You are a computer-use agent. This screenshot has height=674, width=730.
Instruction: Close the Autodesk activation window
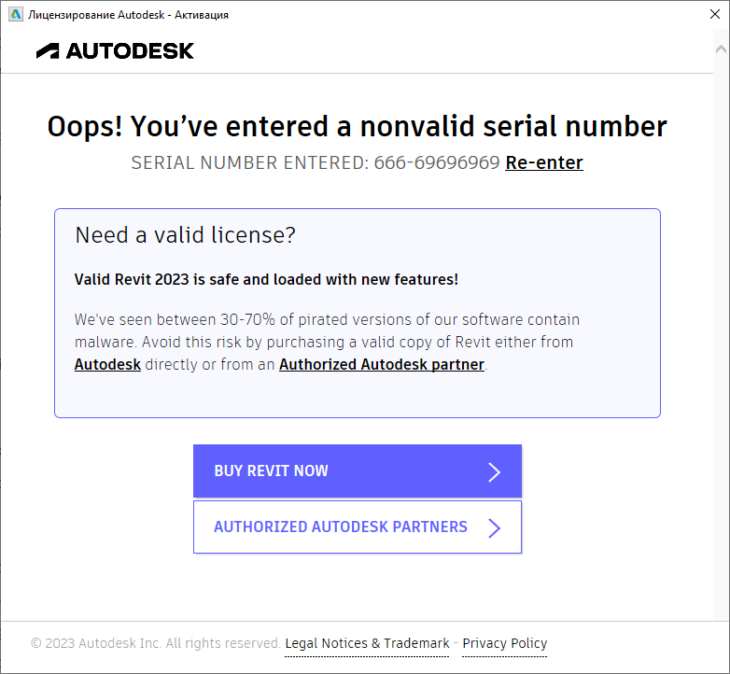[x=708, y=15]
